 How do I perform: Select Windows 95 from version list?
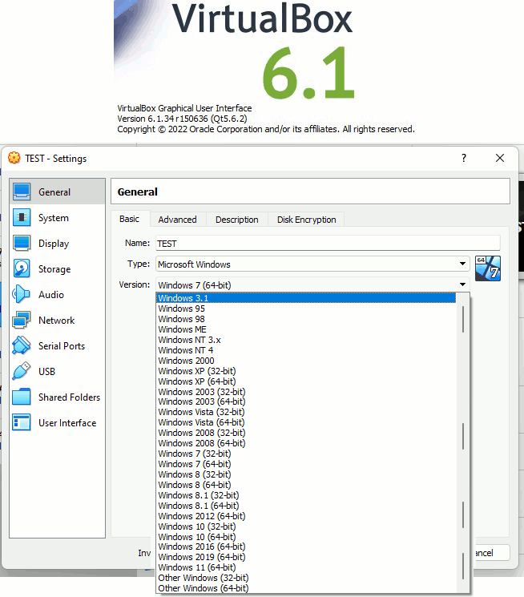click(x=306, y=309)
